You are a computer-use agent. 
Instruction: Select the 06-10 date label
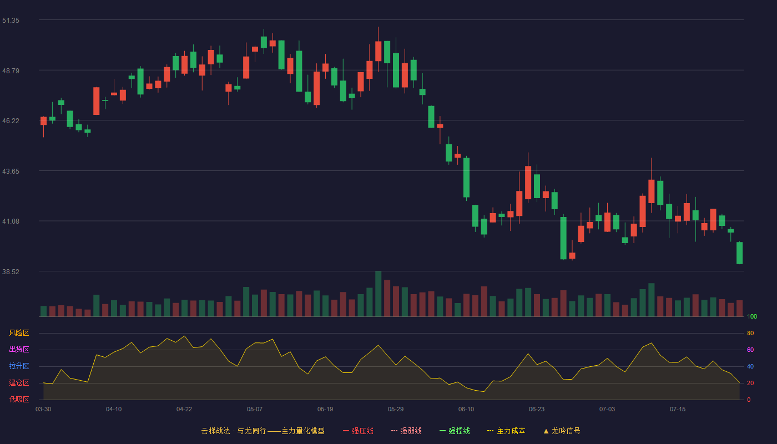tap(466, 409)
